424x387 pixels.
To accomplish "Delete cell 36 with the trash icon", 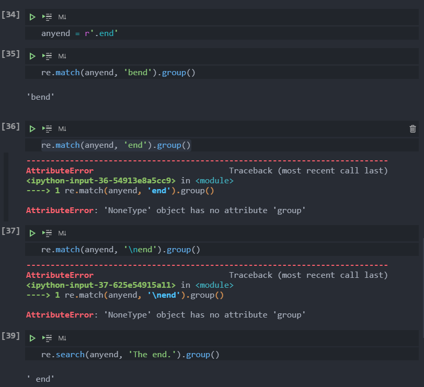I will (412, 129).
